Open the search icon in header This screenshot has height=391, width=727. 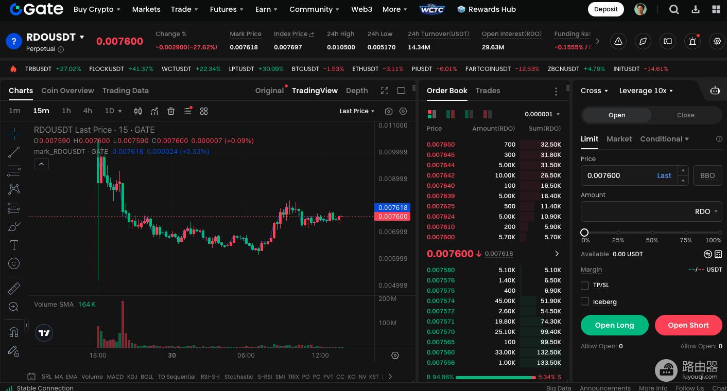pyautogui.click(x=674, y=9)
